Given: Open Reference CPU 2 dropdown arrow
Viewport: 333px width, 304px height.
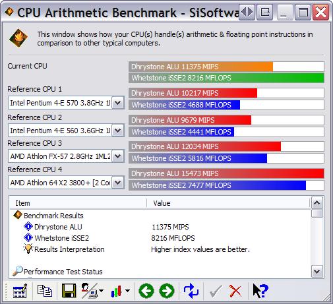Looking at the screenshot, I should [118, 131].
